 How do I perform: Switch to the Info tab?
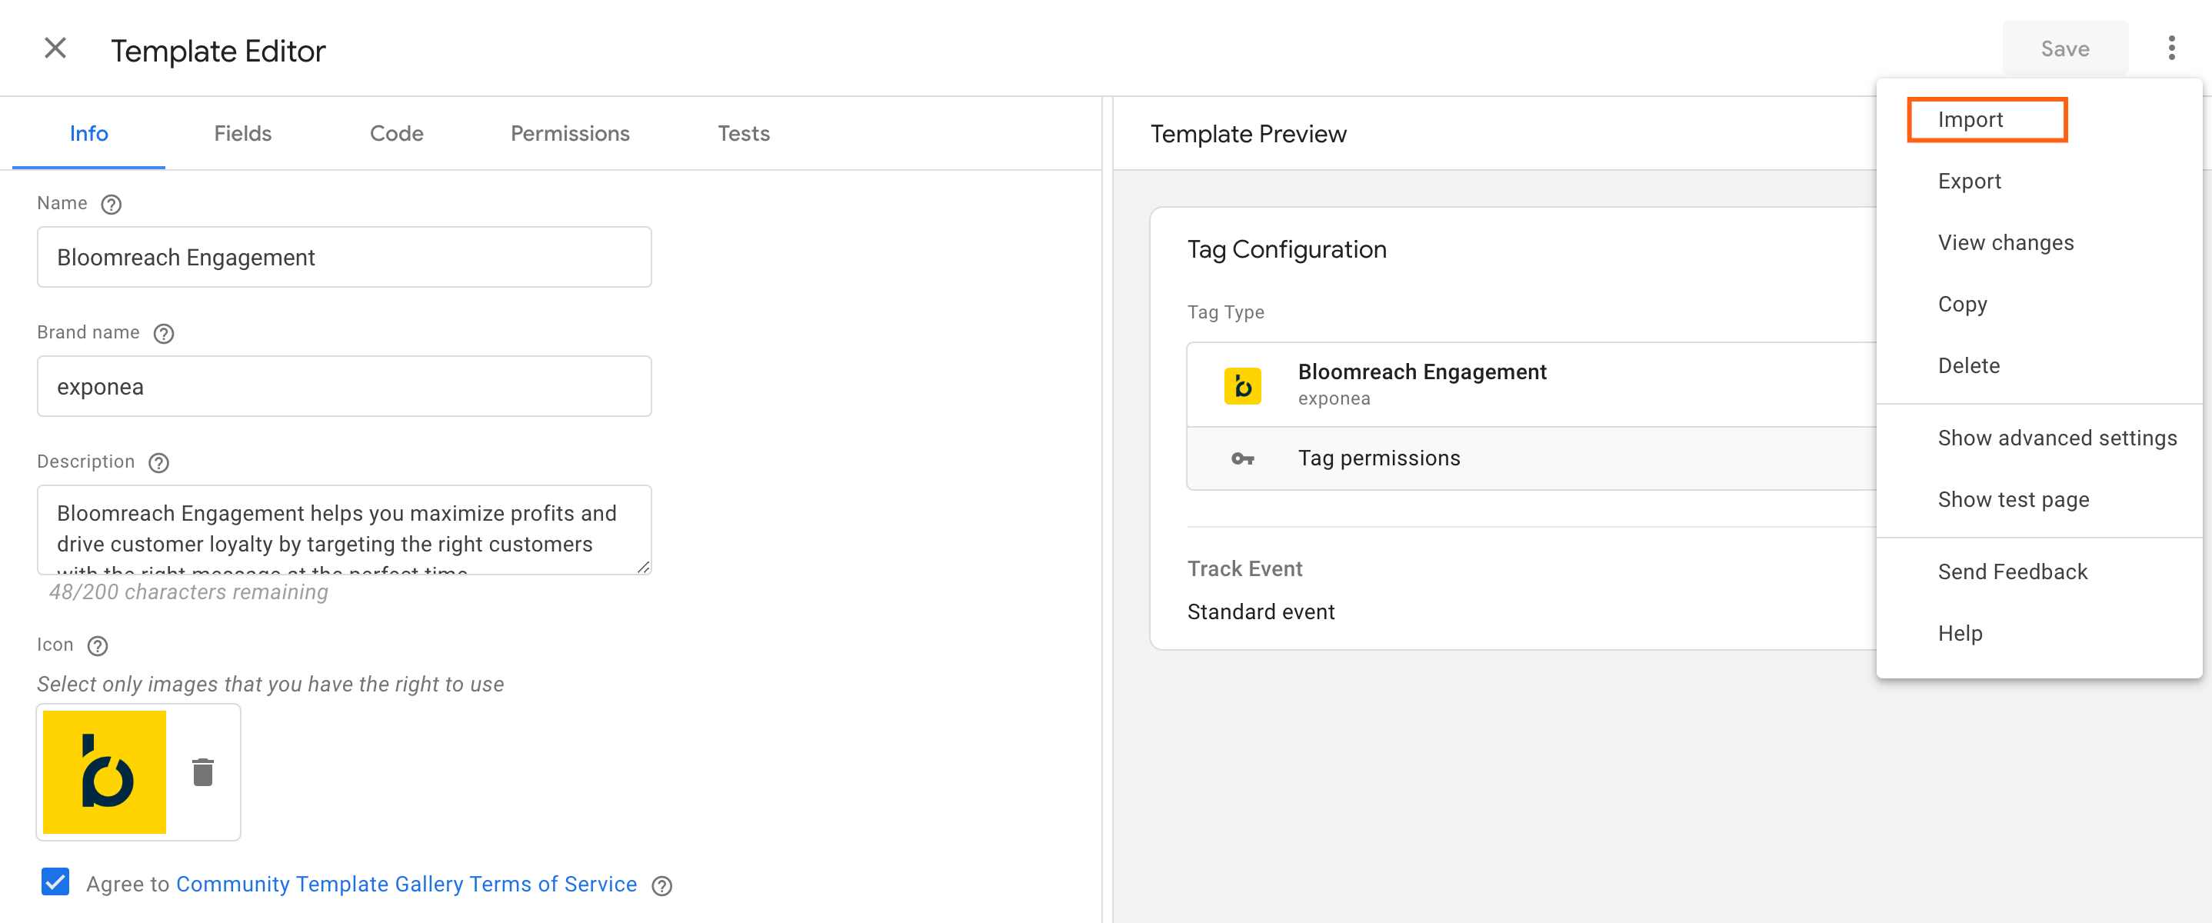[x=88, y=134]
